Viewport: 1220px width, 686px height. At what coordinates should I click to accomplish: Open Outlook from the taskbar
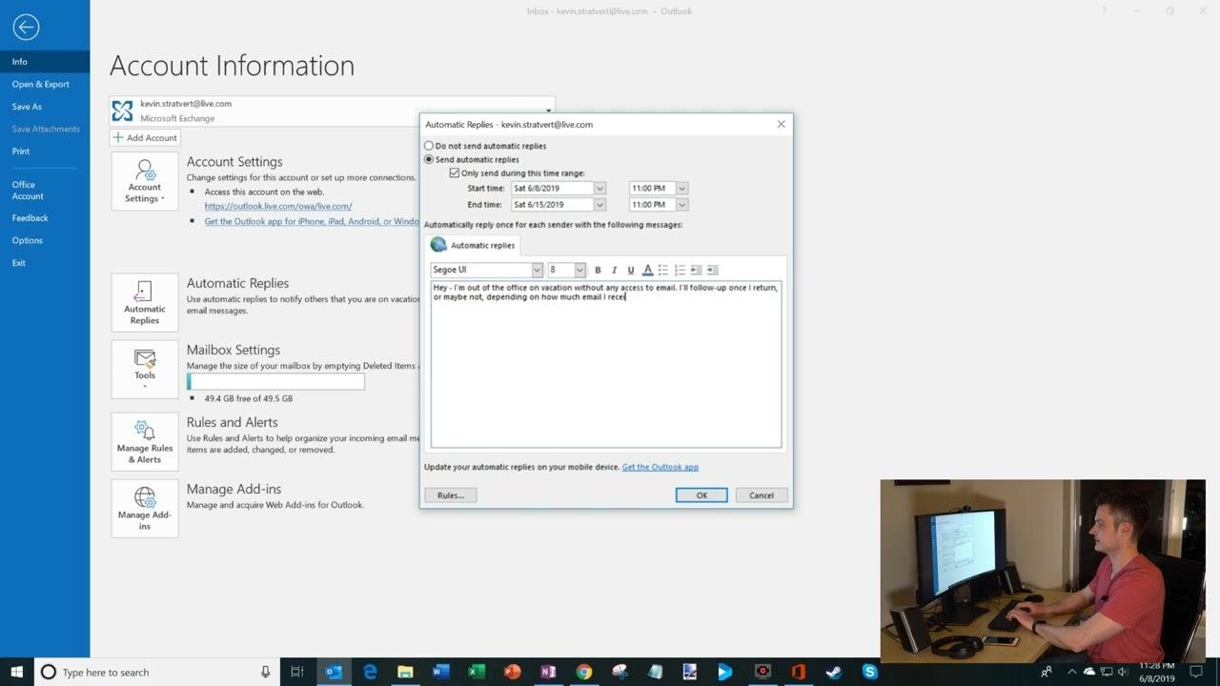334,672
